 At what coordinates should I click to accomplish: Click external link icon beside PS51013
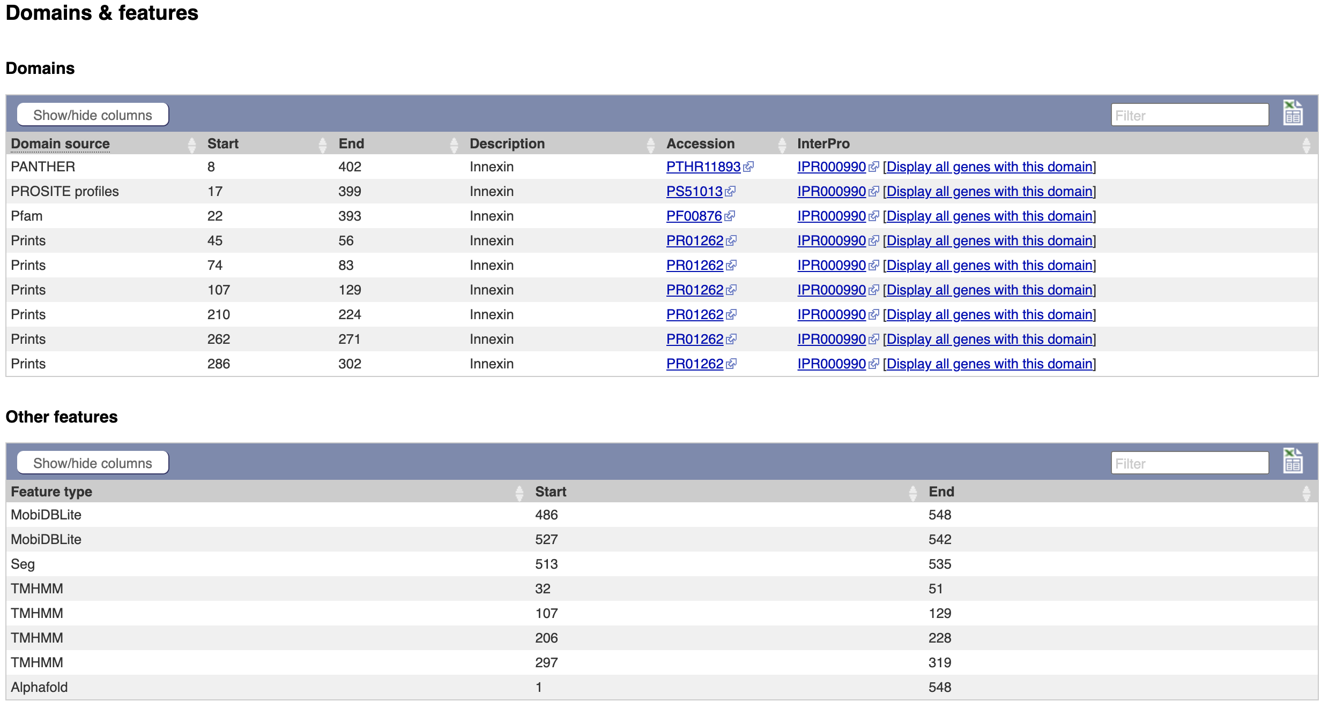(730, 192)
